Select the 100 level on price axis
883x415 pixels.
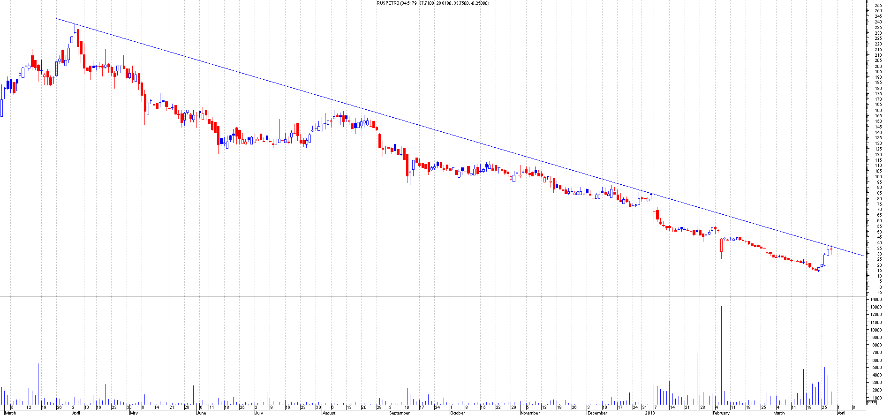878,176
